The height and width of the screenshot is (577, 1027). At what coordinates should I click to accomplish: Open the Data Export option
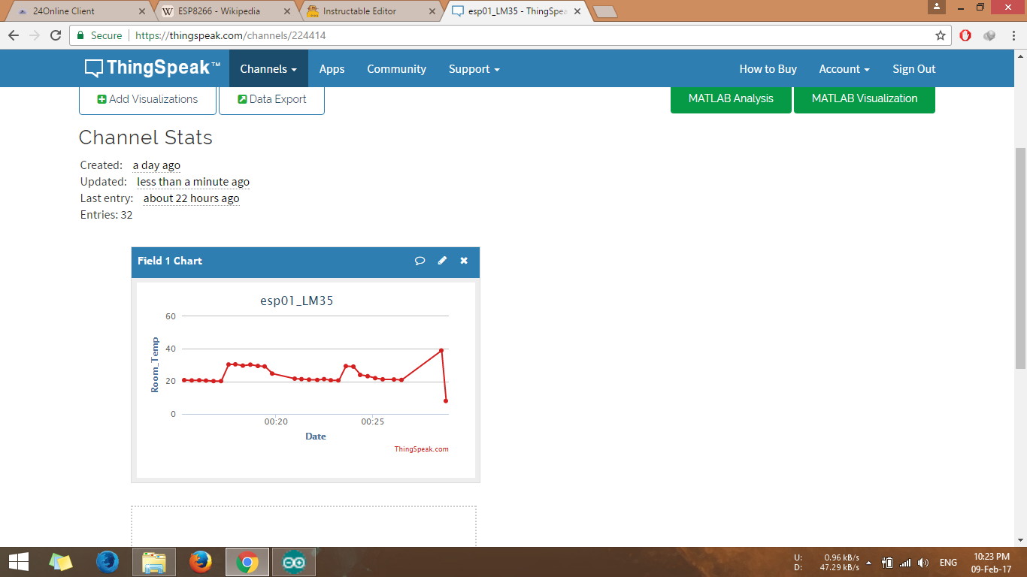(271, 98)
